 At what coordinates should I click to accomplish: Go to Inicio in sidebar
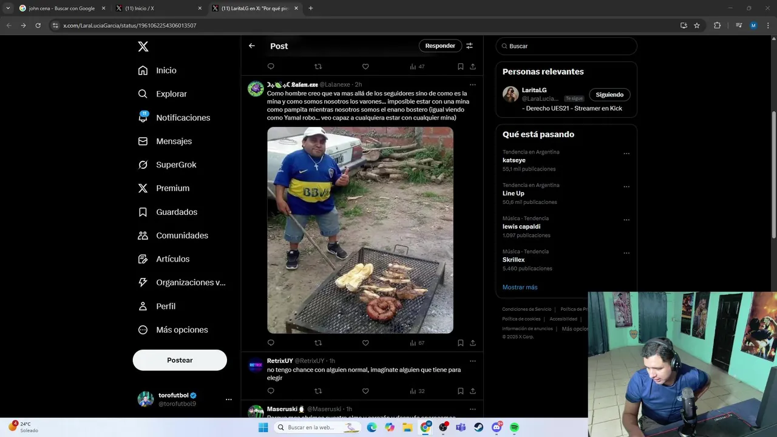(157, 70)
